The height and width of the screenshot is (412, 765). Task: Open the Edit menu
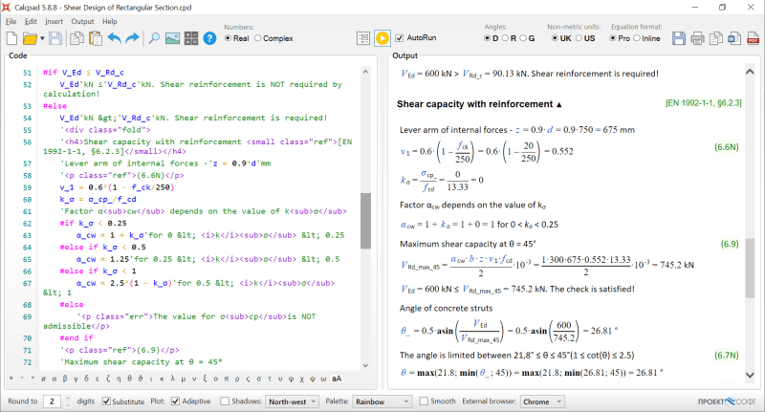coord(31,21)
